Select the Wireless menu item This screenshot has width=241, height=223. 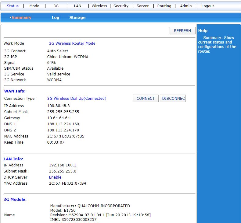[x=99, y=6]
